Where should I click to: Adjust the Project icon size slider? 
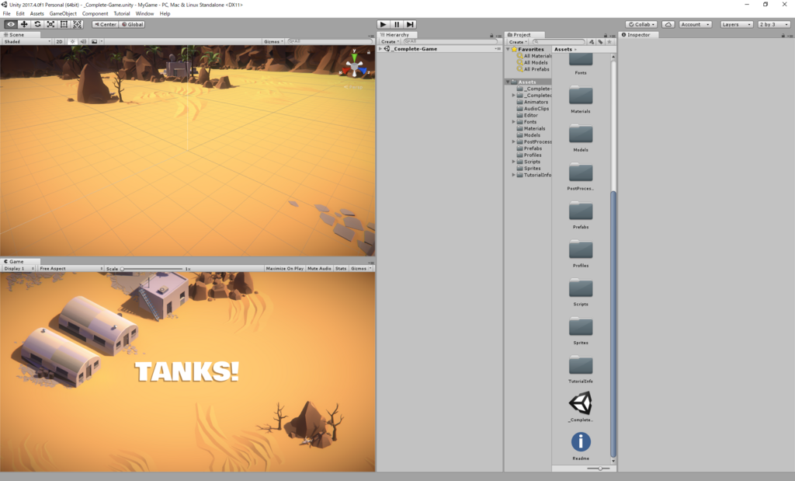[x=599, y=469]
